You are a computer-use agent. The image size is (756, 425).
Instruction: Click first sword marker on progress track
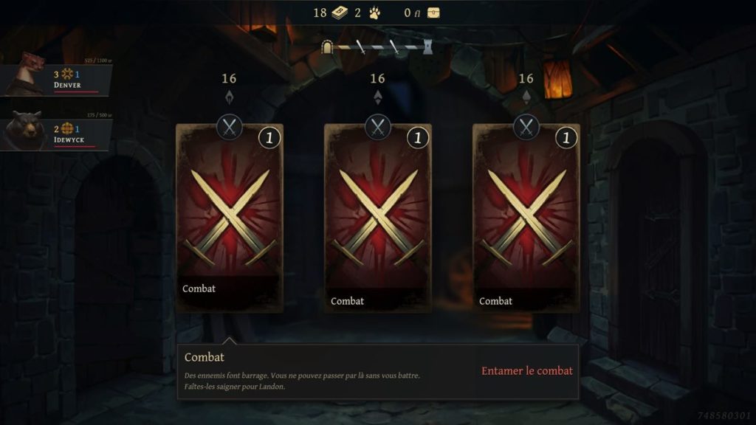coord(360,46)
